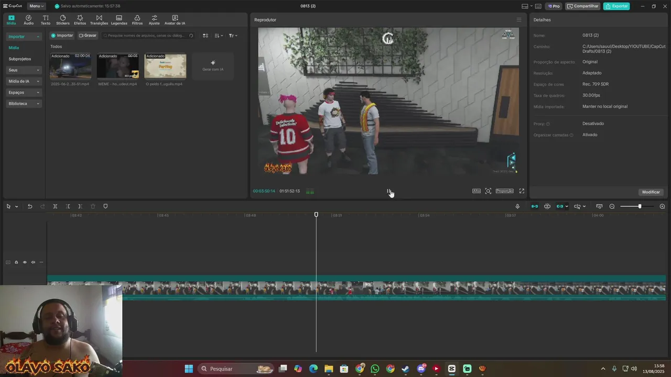Toggle main track magnet
The width and height of the screenshot is (671, 377).
[x=535, y=206]
